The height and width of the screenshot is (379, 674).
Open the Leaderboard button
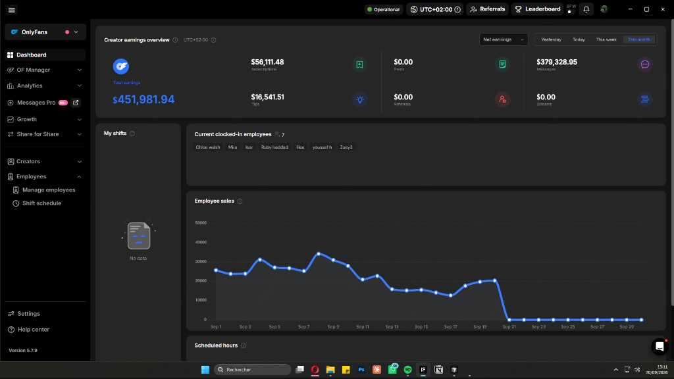[537, 9]
